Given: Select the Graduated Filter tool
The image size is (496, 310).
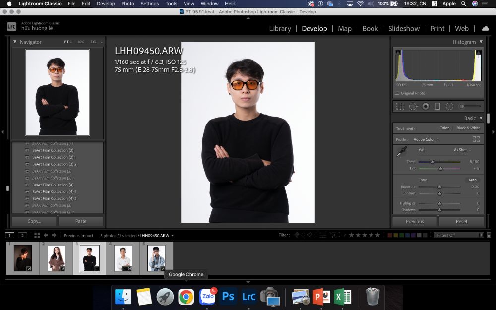Looking at the screenshot, I should coord(437,107).
